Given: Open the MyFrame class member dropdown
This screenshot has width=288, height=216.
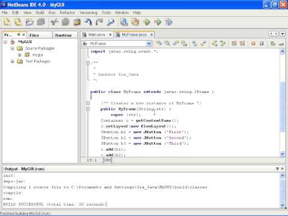Looking at the screenshot, I should coord(149,43).
